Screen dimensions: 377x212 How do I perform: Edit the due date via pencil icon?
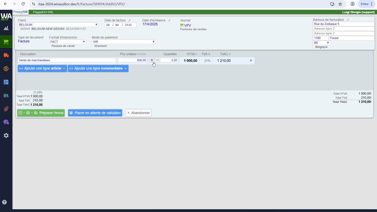pos(169,20)
